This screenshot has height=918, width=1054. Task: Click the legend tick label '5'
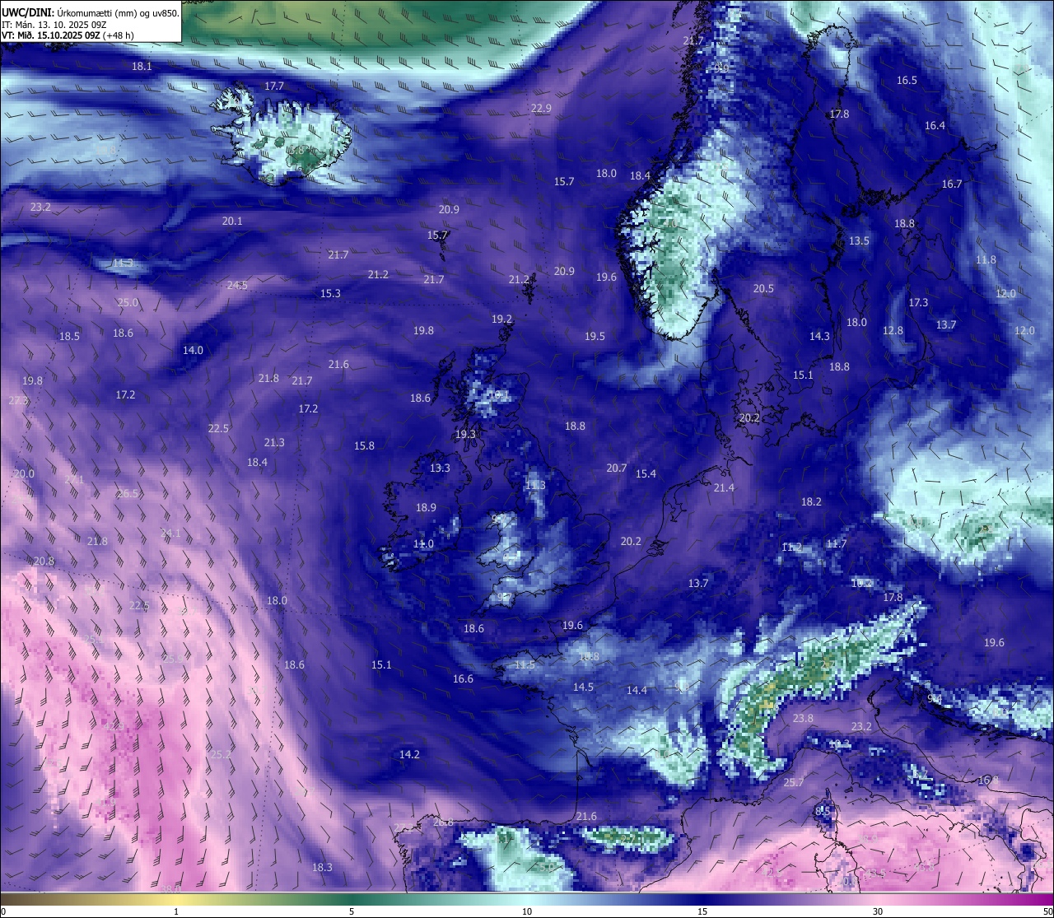click(x=352, y=911)
